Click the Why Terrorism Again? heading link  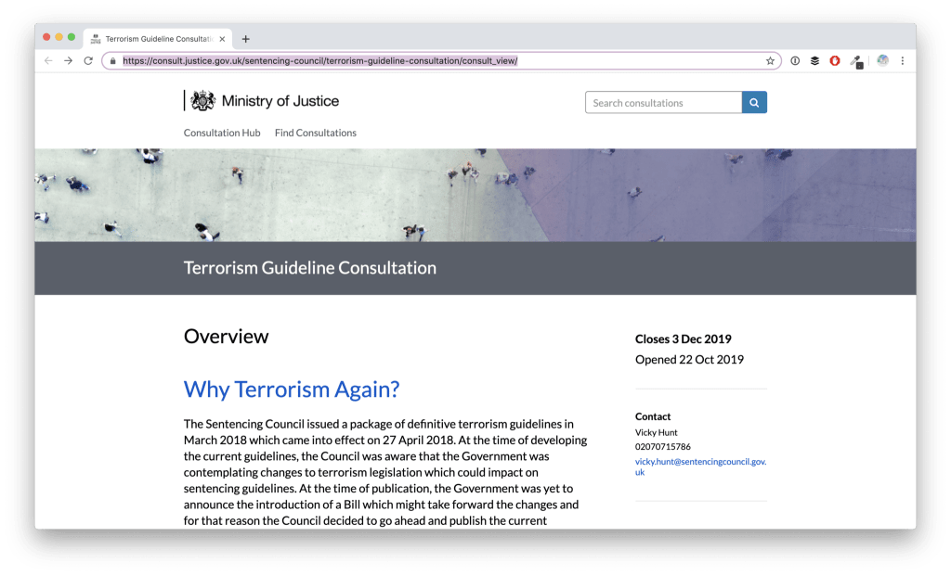(292, 389)
